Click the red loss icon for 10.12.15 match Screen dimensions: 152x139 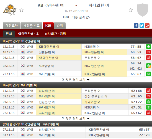(148, 52)
